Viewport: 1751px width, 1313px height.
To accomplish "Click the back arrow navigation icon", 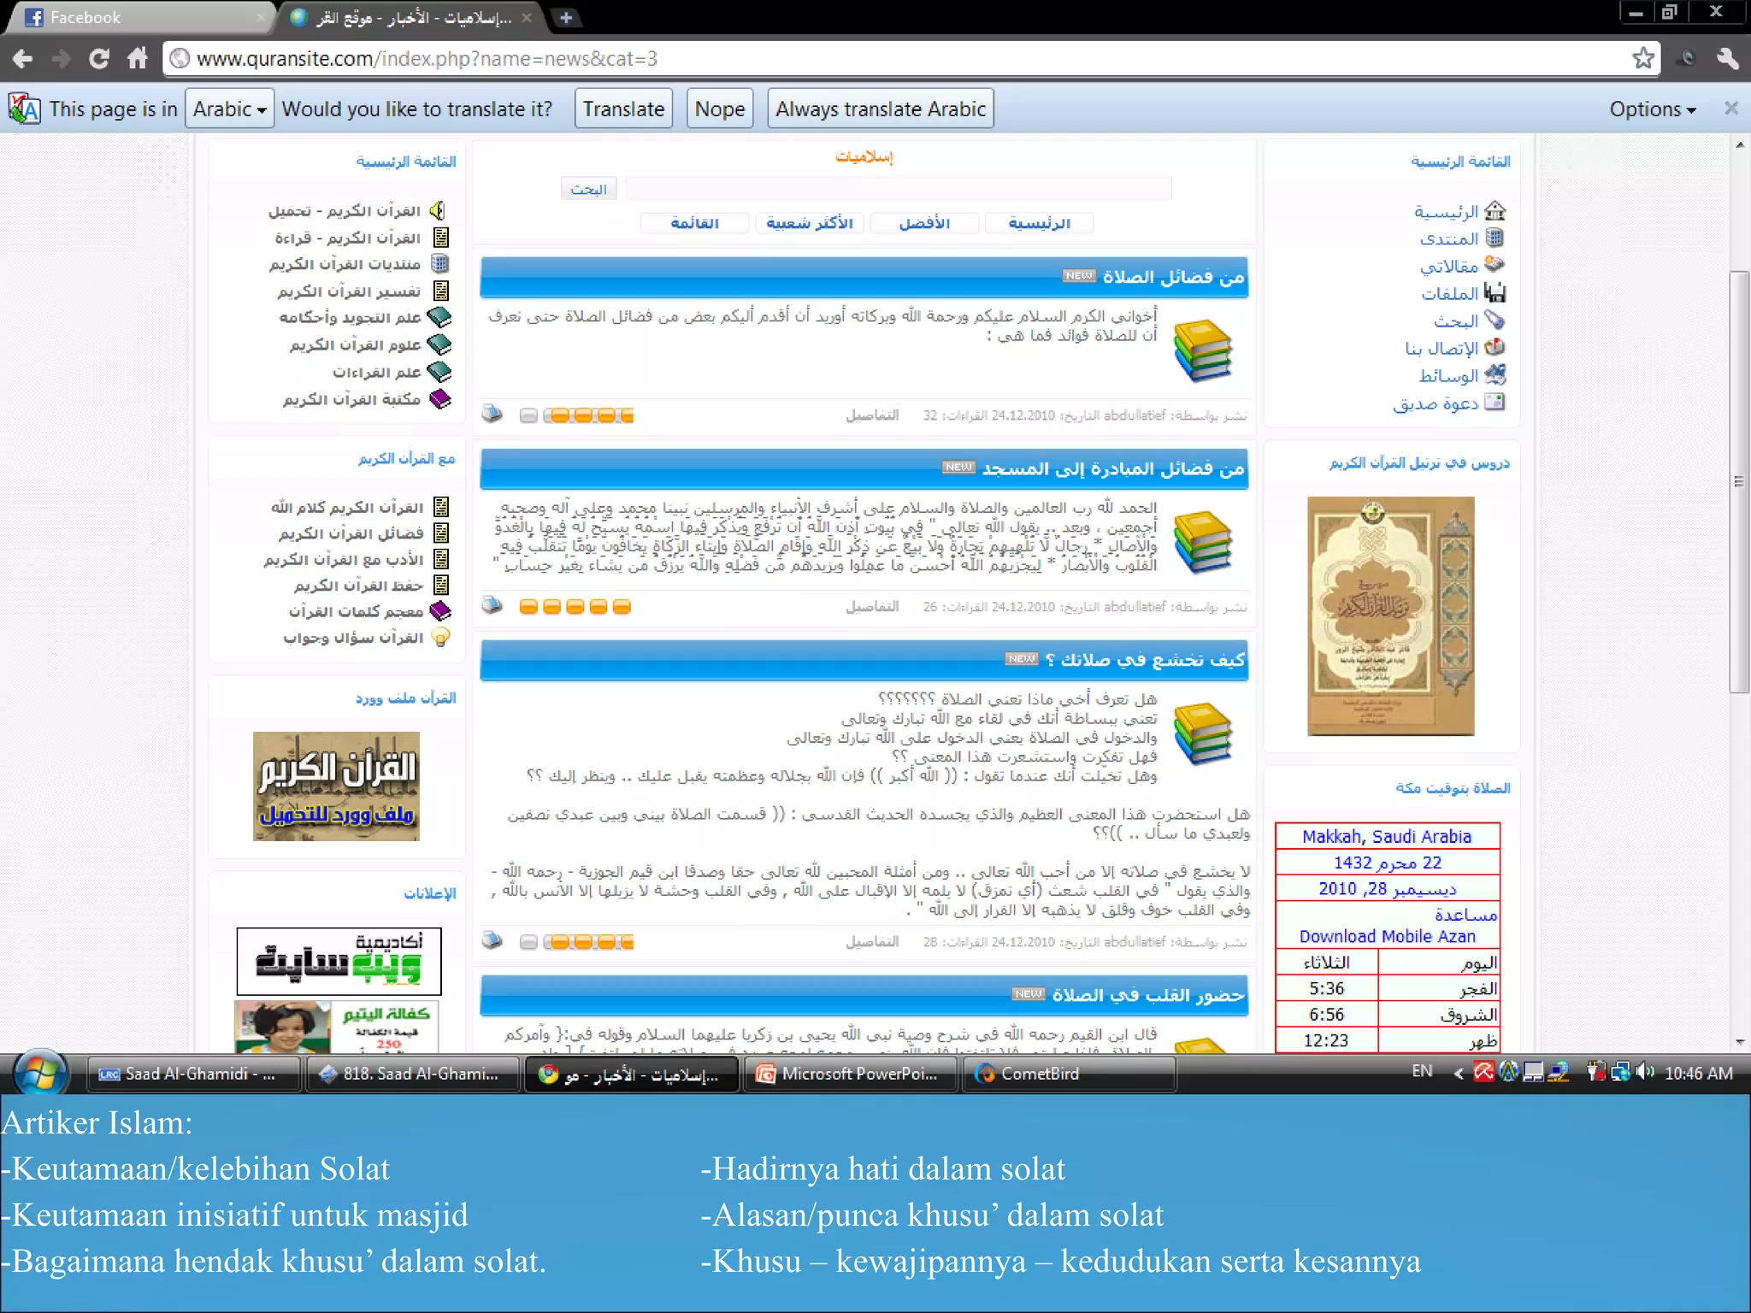I will click(x=23, y=58).
